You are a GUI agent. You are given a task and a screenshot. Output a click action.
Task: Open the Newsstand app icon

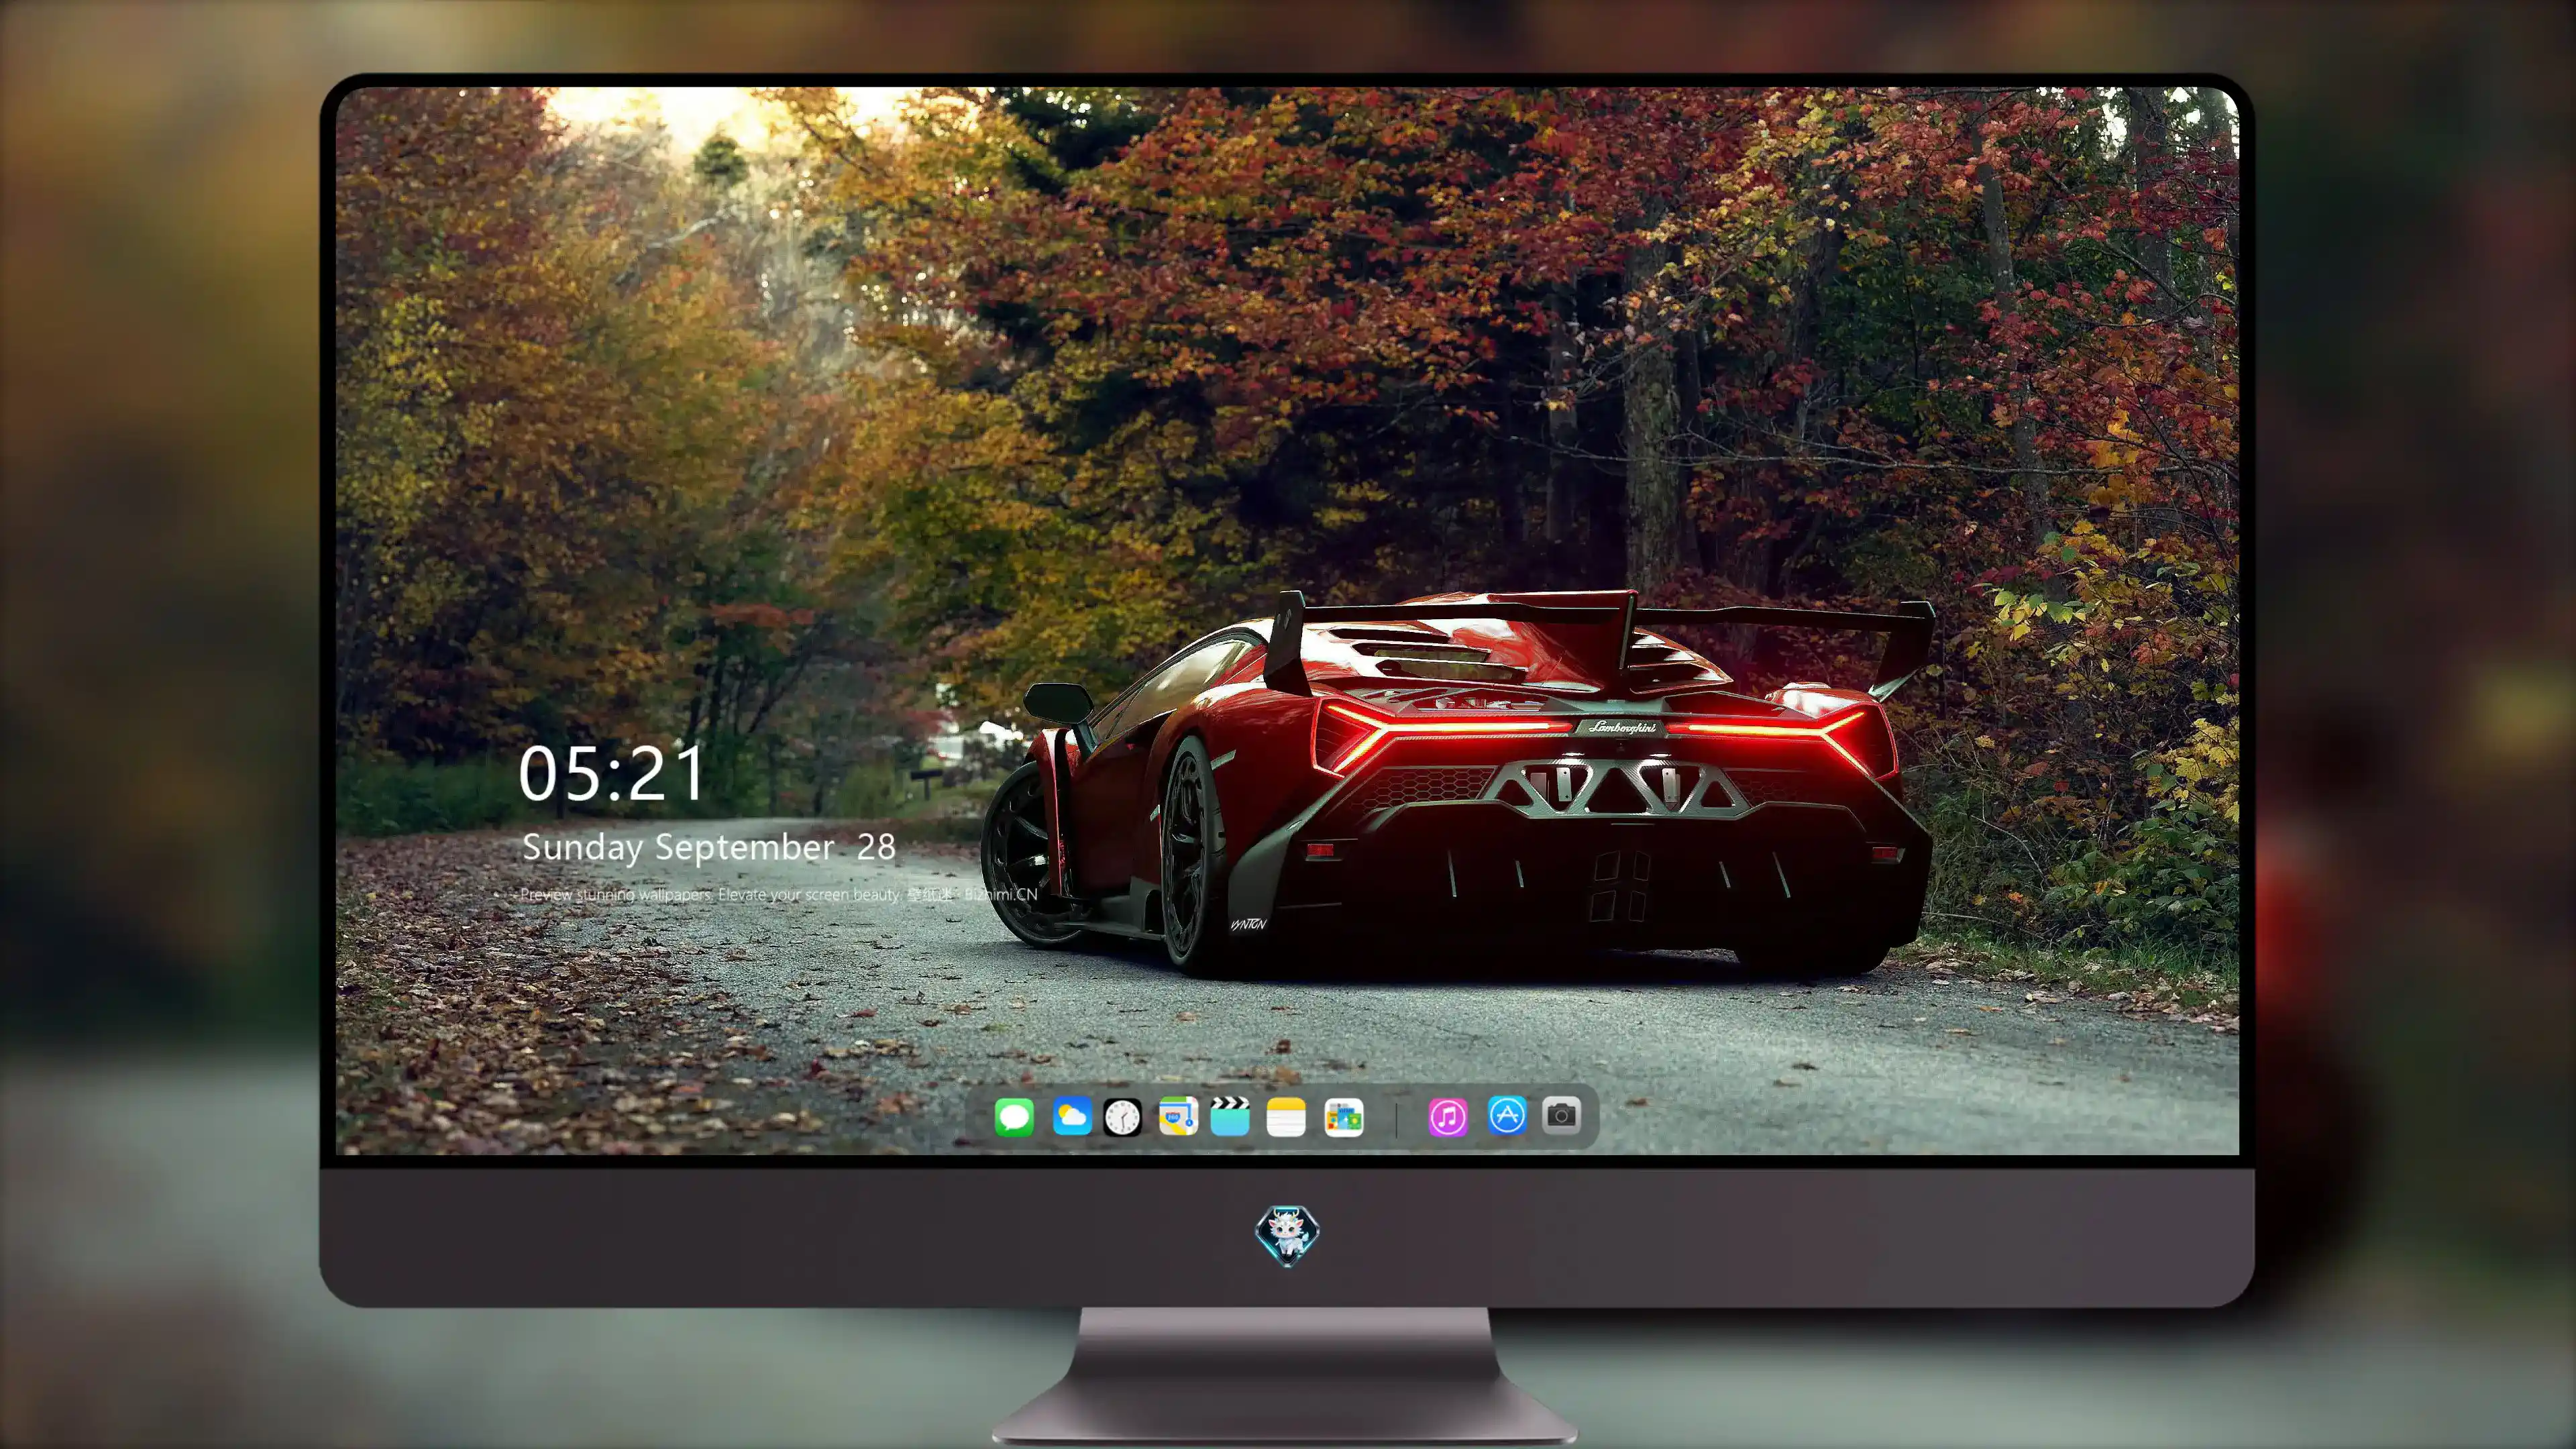[1344, 1117]
